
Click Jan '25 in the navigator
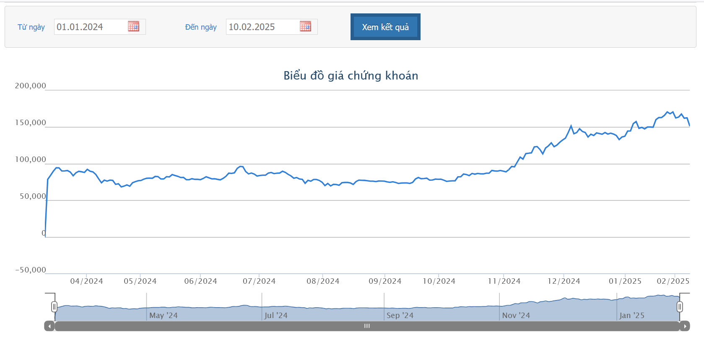point(632,316)
